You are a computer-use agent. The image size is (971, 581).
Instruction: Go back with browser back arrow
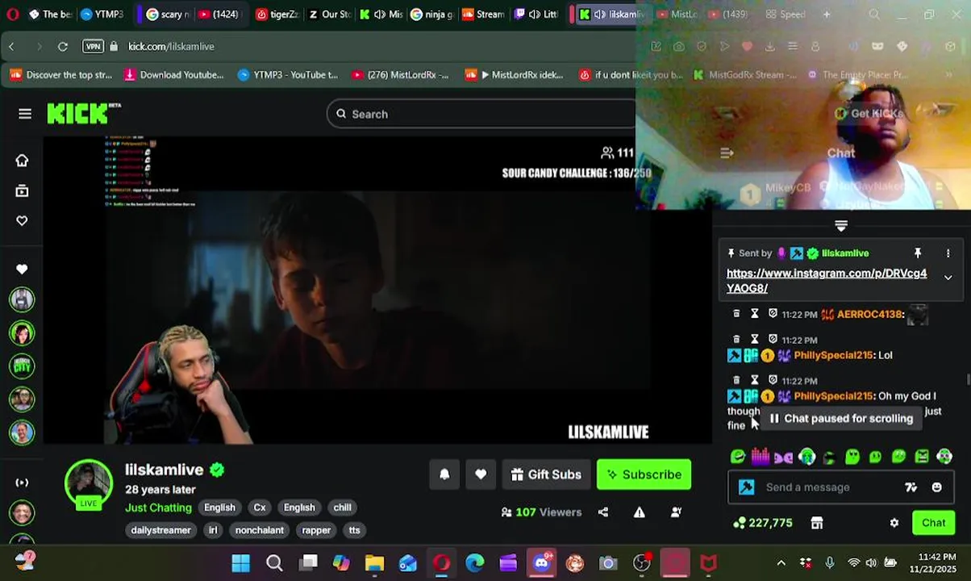pos(11,47)
